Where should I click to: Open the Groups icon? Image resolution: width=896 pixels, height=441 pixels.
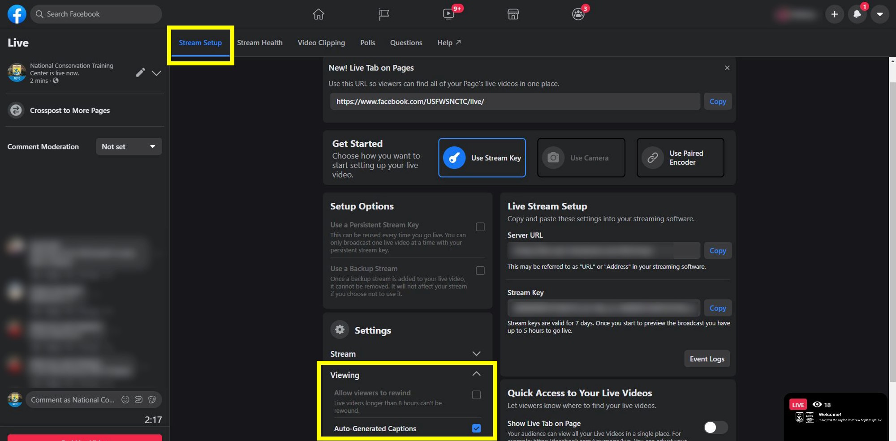[578, 14]
